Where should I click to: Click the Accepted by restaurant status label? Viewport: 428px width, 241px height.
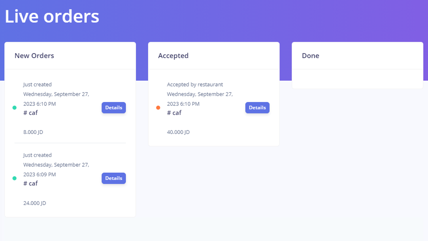point(195,85)
